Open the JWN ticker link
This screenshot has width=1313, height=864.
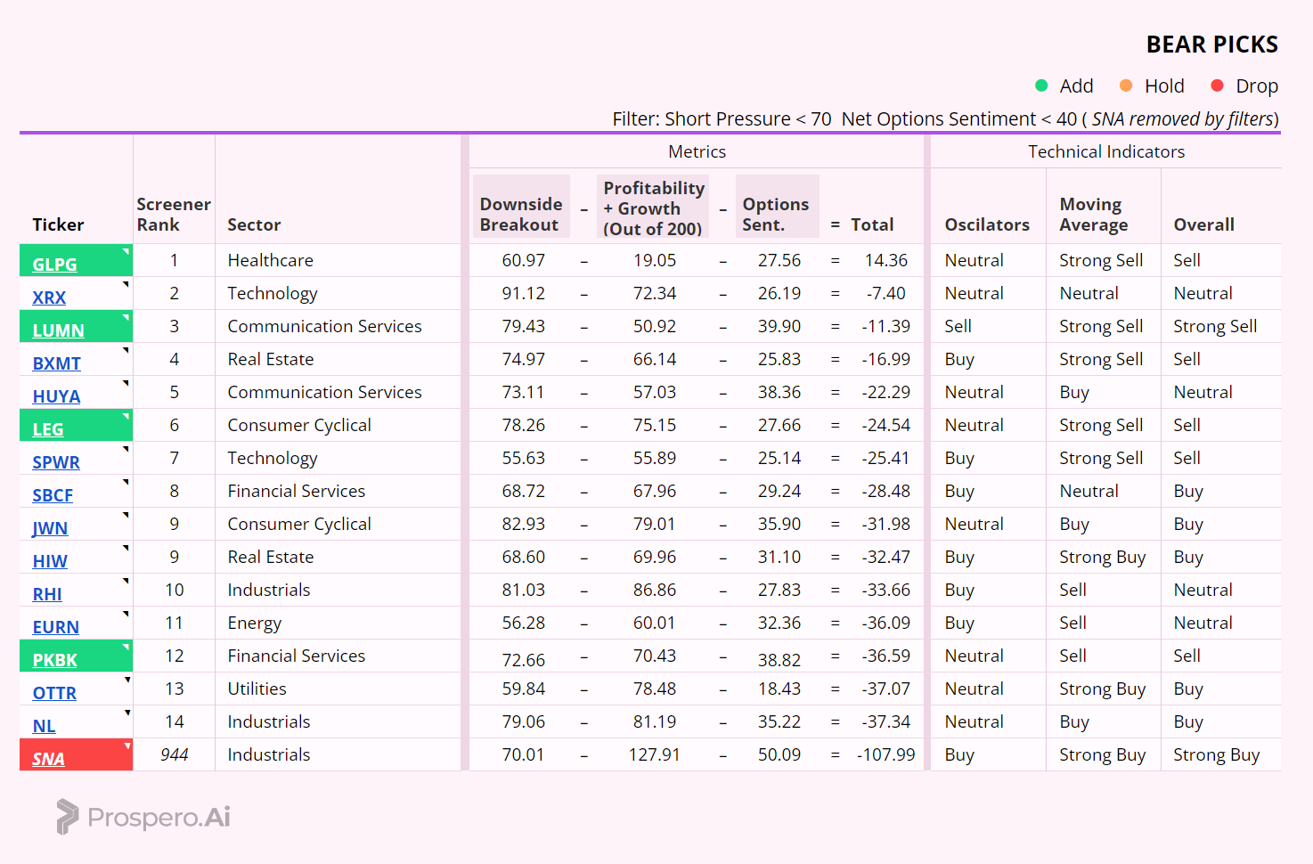50,528
